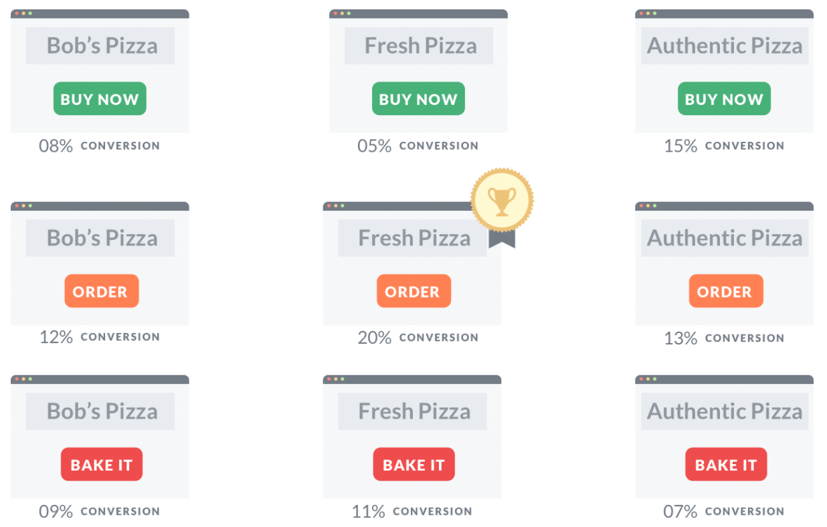
Task: Click the green window dot on the Authentic Pizza ORDER mockup
Action: pos(655,206)
